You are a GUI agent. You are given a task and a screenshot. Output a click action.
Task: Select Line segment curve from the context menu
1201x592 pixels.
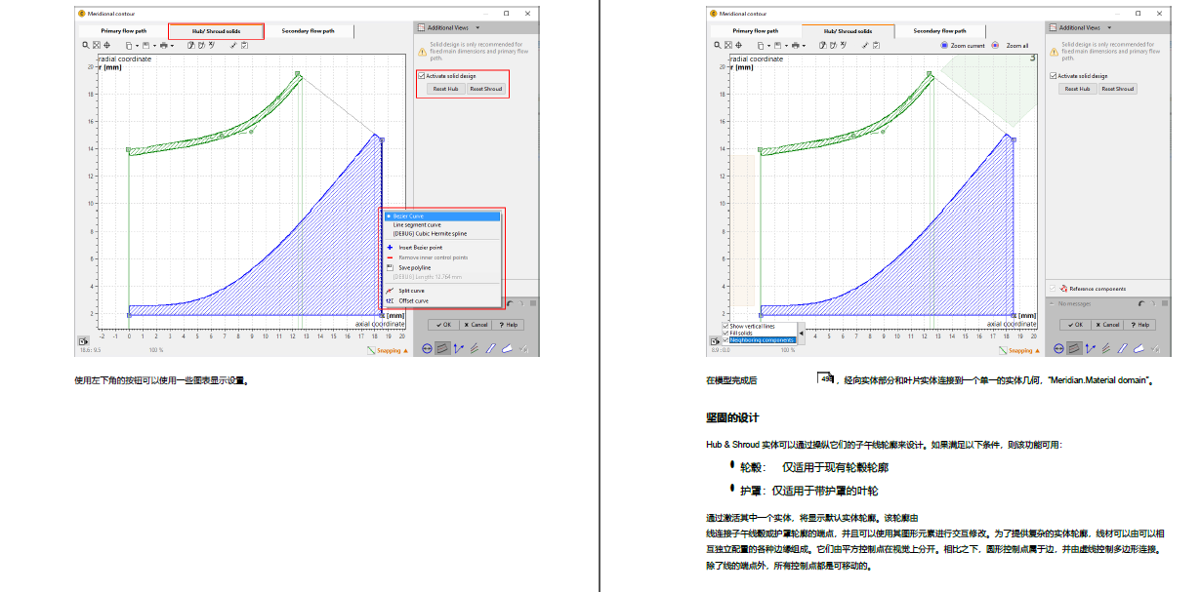420,225
